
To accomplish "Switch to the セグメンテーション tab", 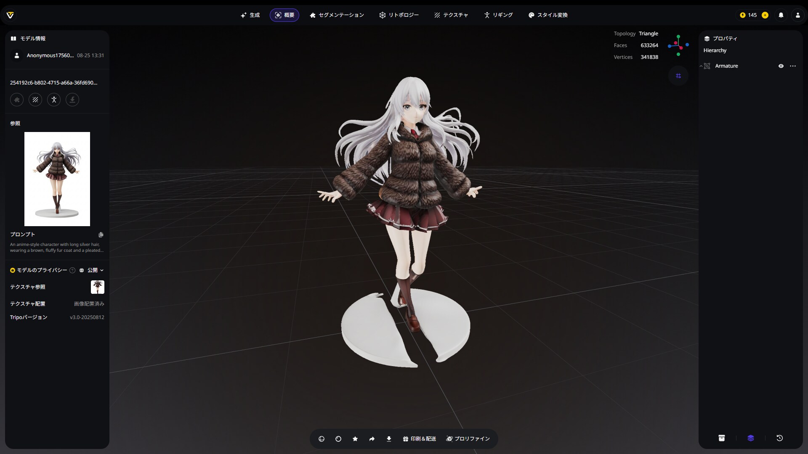I will point(337,15).
